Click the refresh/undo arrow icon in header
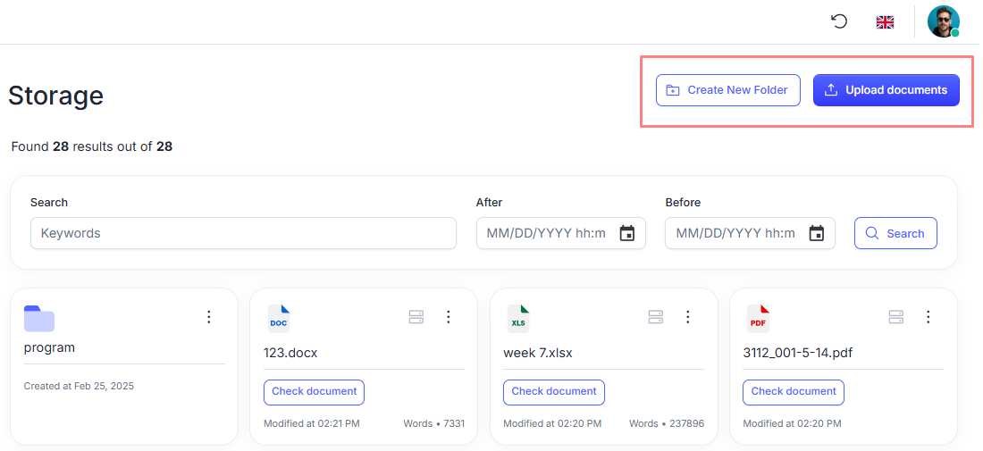 tap(839, 21)
